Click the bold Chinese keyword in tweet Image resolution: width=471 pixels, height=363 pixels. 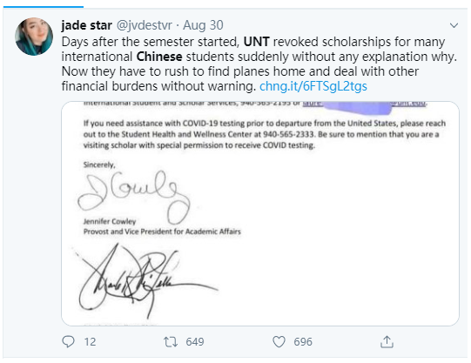[159, 57]
